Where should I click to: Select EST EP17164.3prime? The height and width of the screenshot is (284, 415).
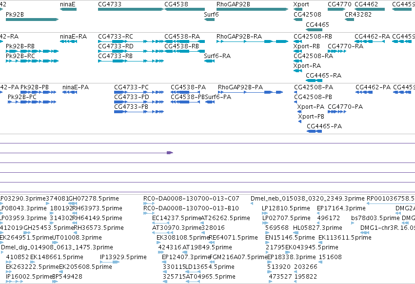click(341, 208)
